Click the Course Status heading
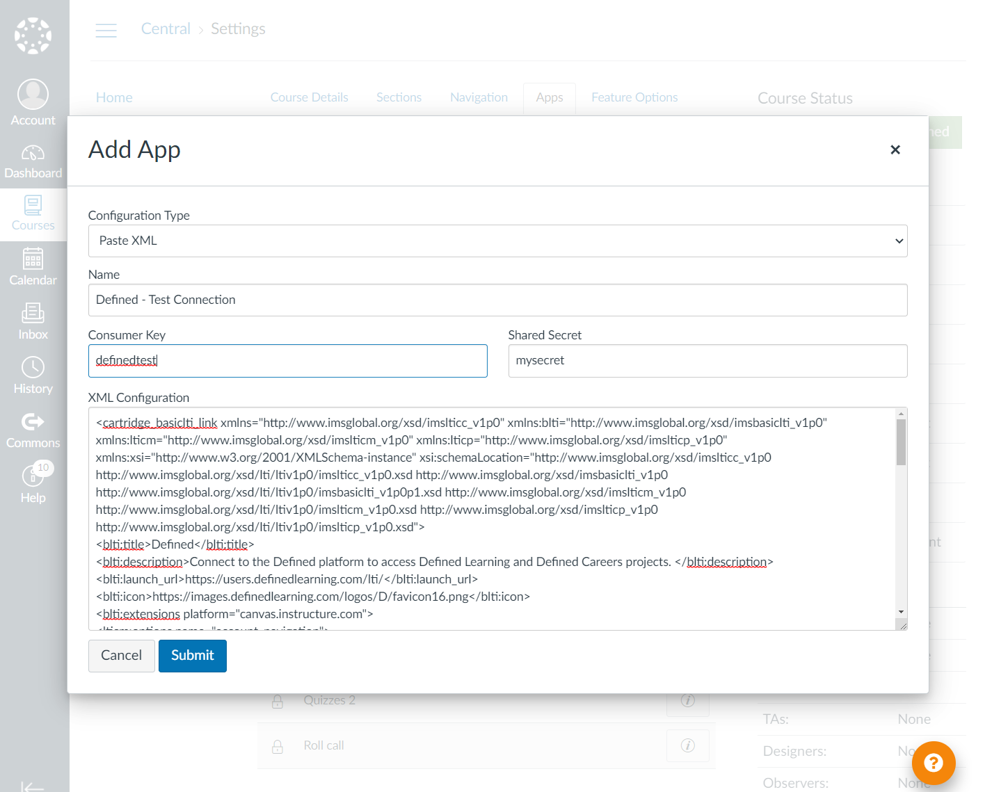The image size is (985, 792). (x=806, y=99)
